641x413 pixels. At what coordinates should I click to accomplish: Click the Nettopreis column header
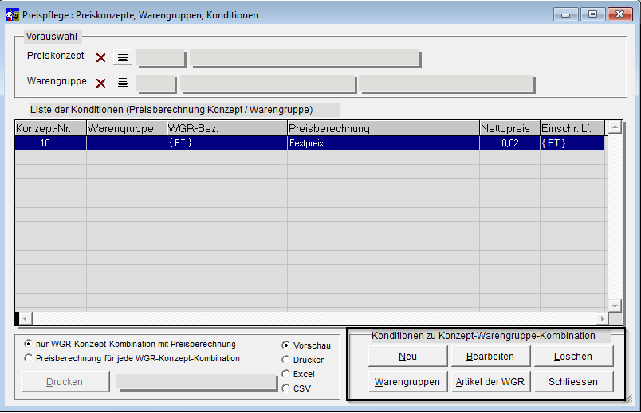click(x=509, y=128)
